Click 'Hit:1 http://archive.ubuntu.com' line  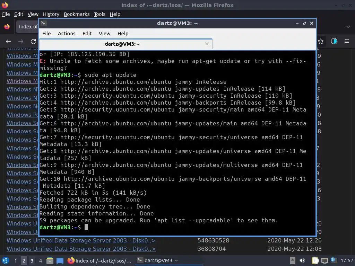click(133, 82)
